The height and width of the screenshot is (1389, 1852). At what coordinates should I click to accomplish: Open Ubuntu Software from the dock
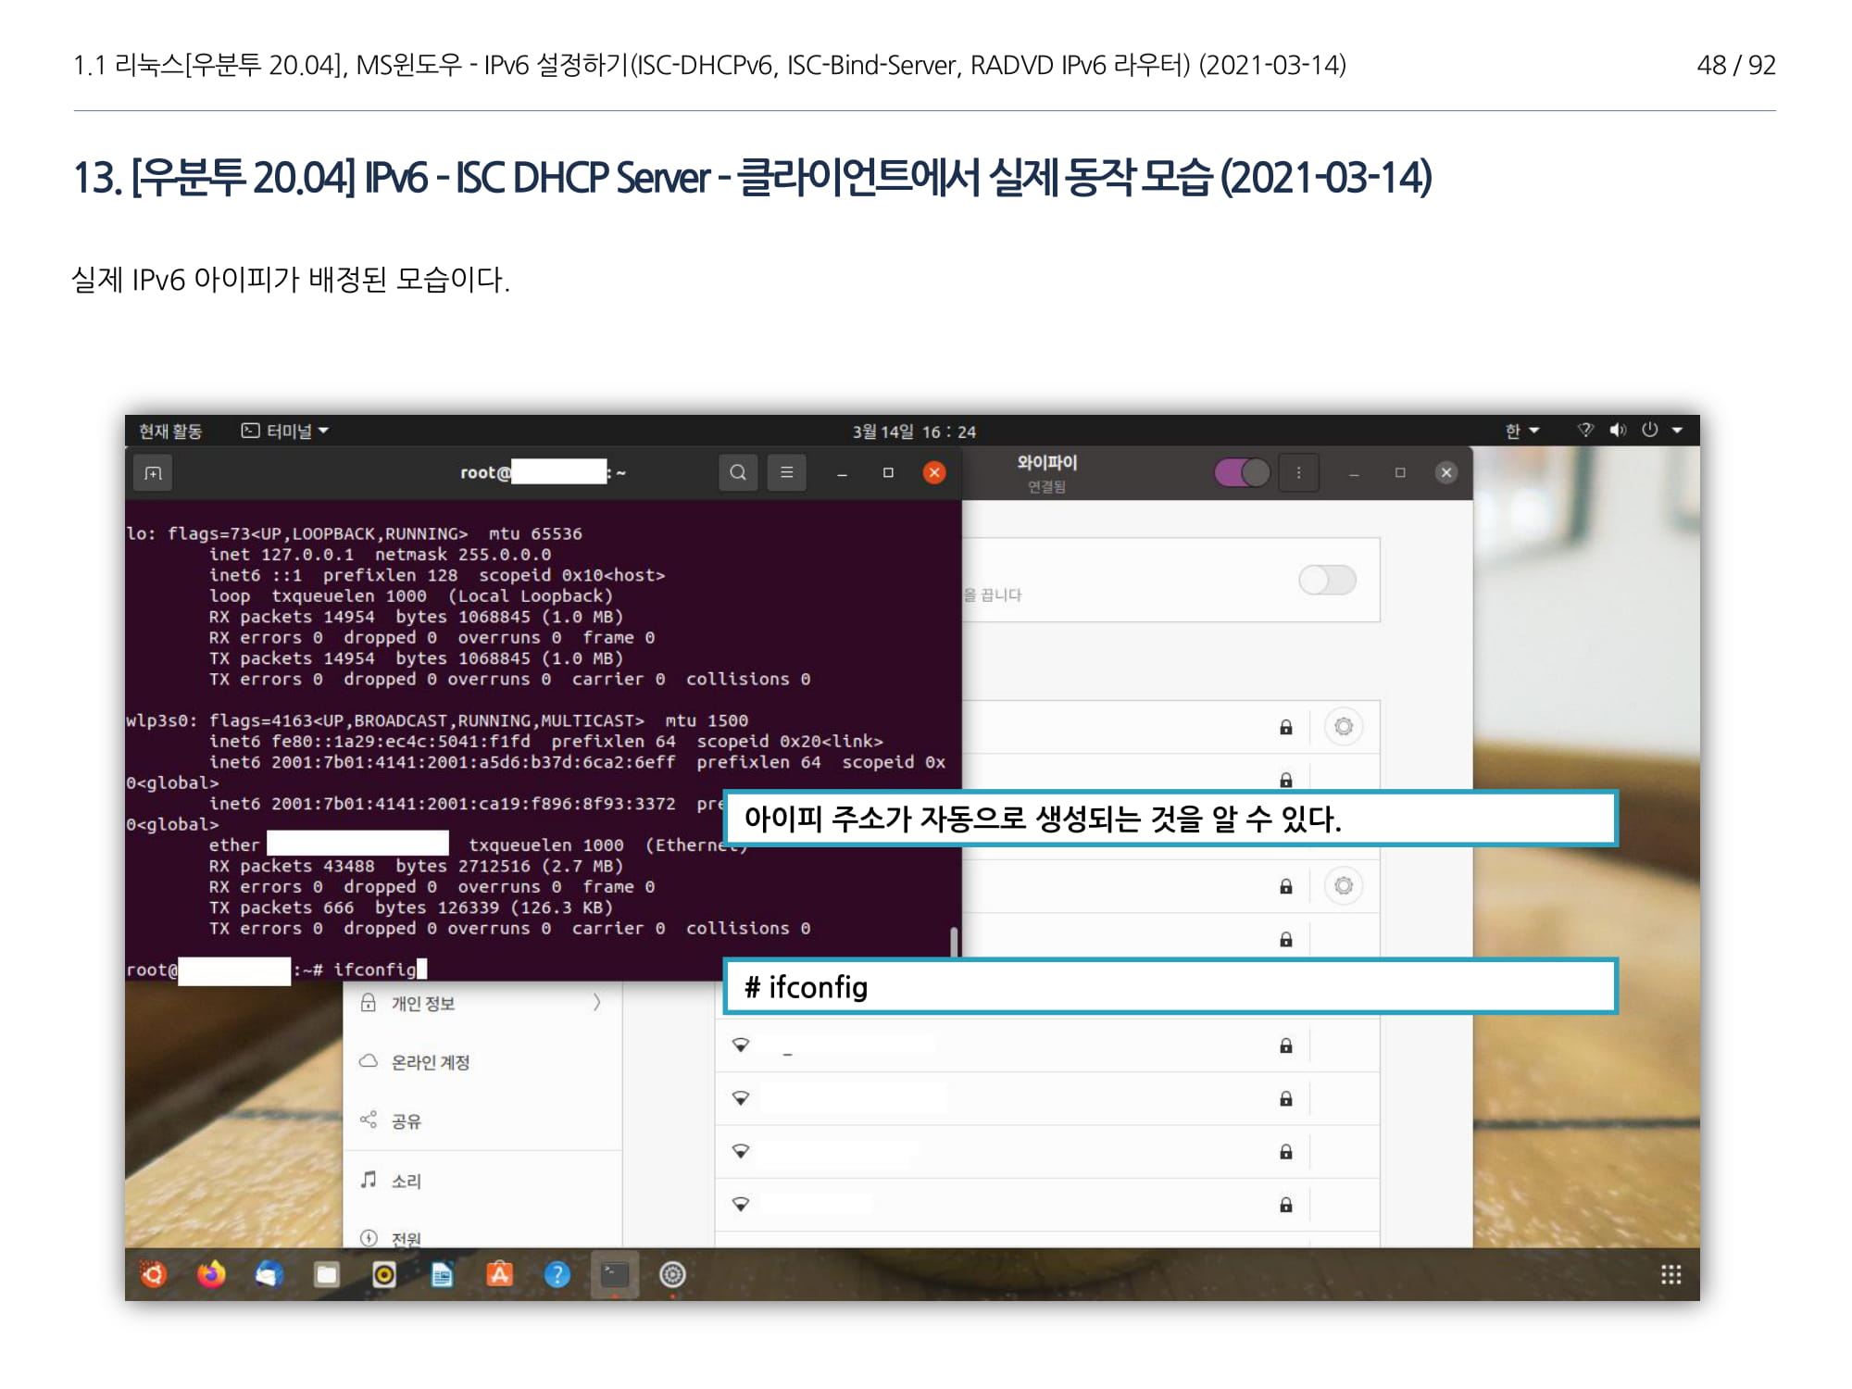pos(499,1275)
